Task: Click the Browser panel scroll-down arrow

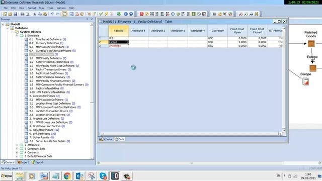Action: click(92, 158)
